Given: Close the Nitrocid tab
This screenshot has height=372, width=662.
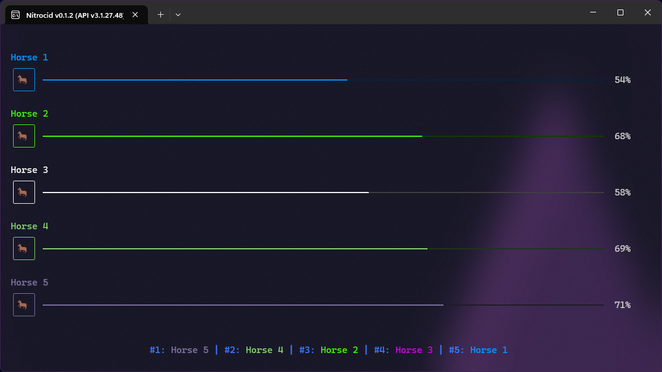Looking at the screenshot, I should click(x=135, y=14).
